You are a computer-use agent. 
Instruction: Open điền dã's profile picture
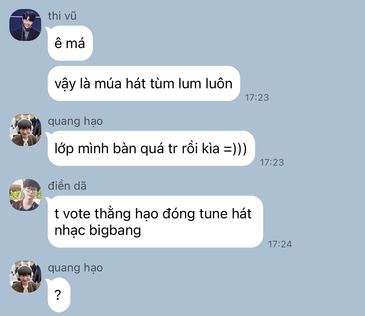tap(25, 195)
